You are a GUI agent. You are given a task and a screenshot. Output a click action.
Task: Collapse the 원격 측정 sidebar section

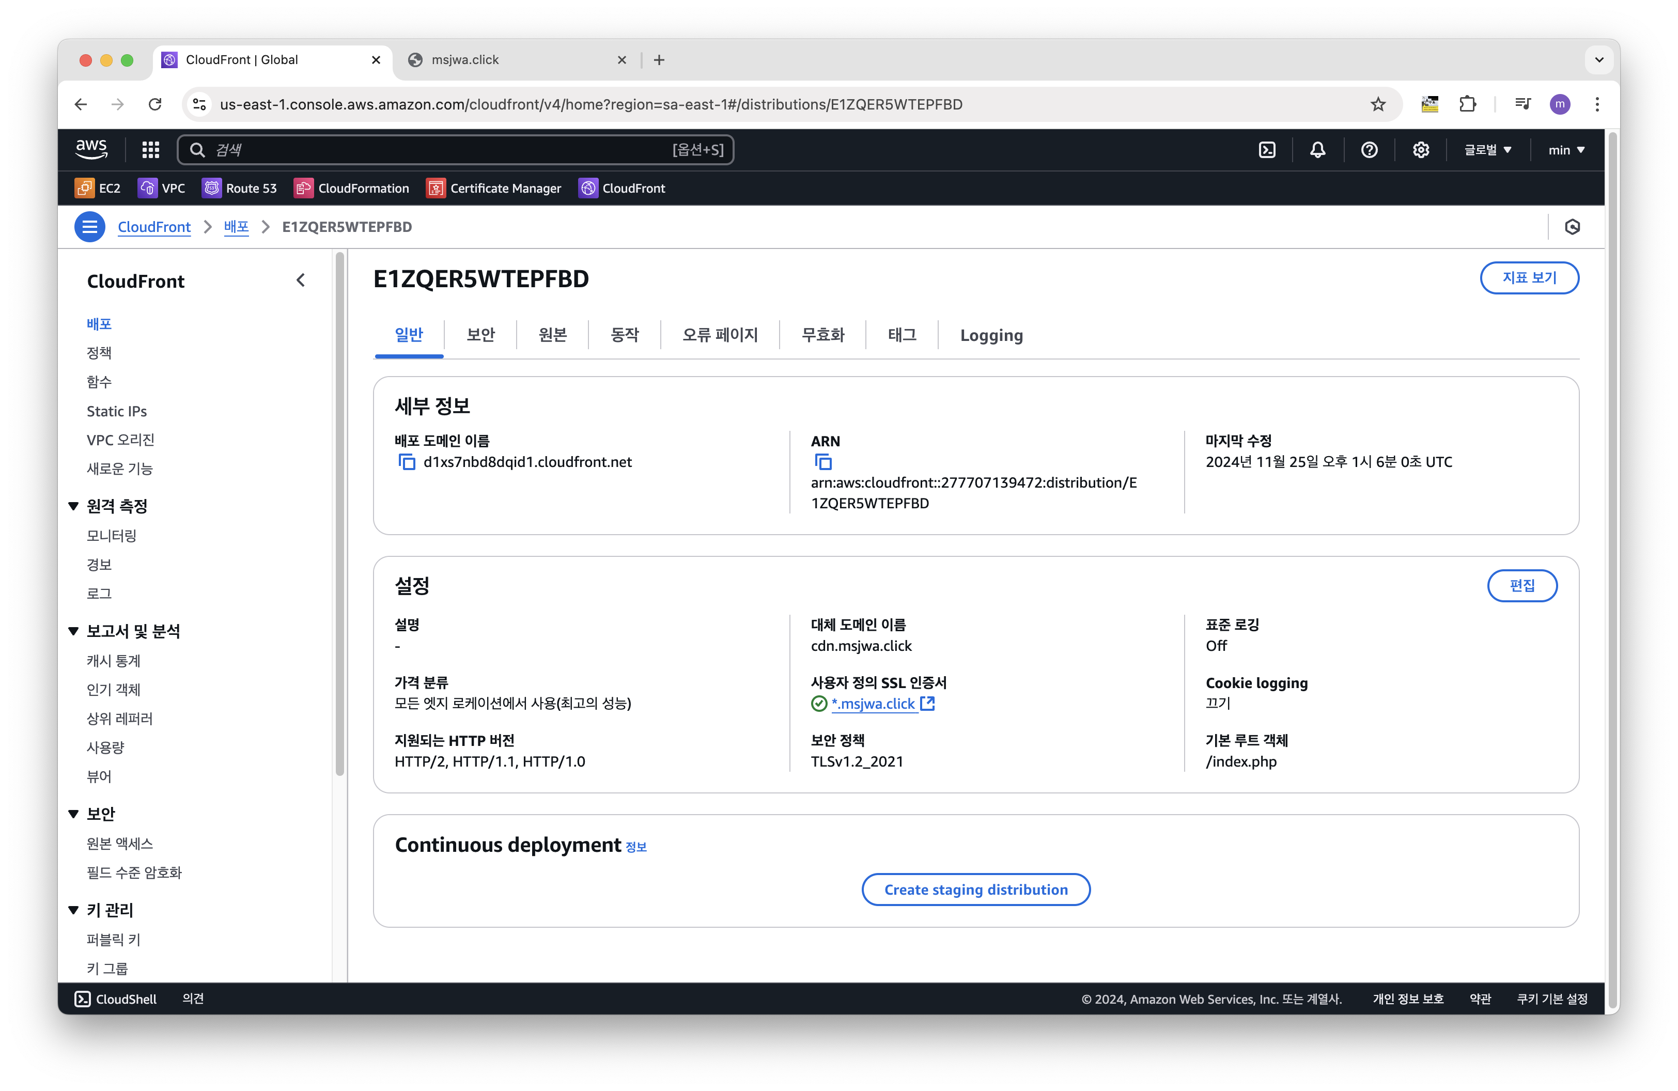pos(73,506)
